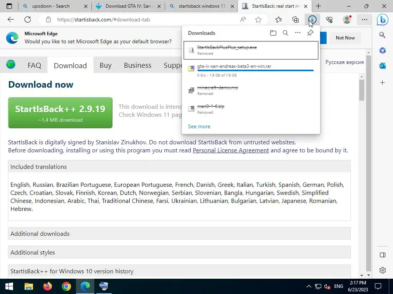This screenshot has height=294, width=393.
Task: View site information lock icon
Action: [48, 20]
